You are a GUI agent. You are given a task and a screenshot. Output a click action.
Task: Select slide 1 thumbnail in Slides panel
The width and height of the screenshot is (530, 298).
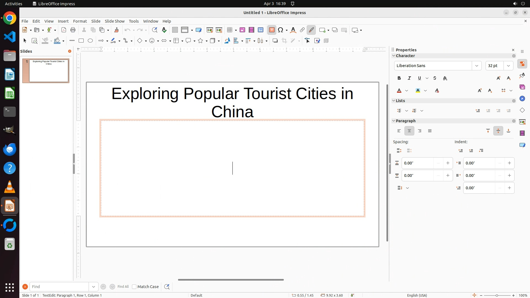point(49,71)
